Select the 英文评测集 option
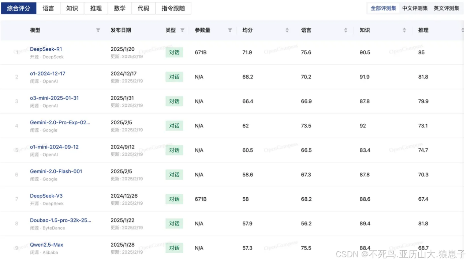467x262 pixels. tap(446, 8)
